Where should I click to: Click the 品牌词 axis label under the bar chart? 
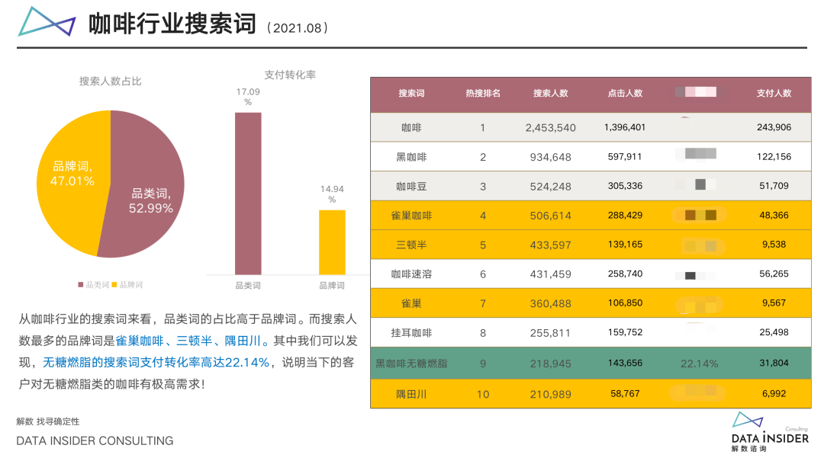pos(332,286)
